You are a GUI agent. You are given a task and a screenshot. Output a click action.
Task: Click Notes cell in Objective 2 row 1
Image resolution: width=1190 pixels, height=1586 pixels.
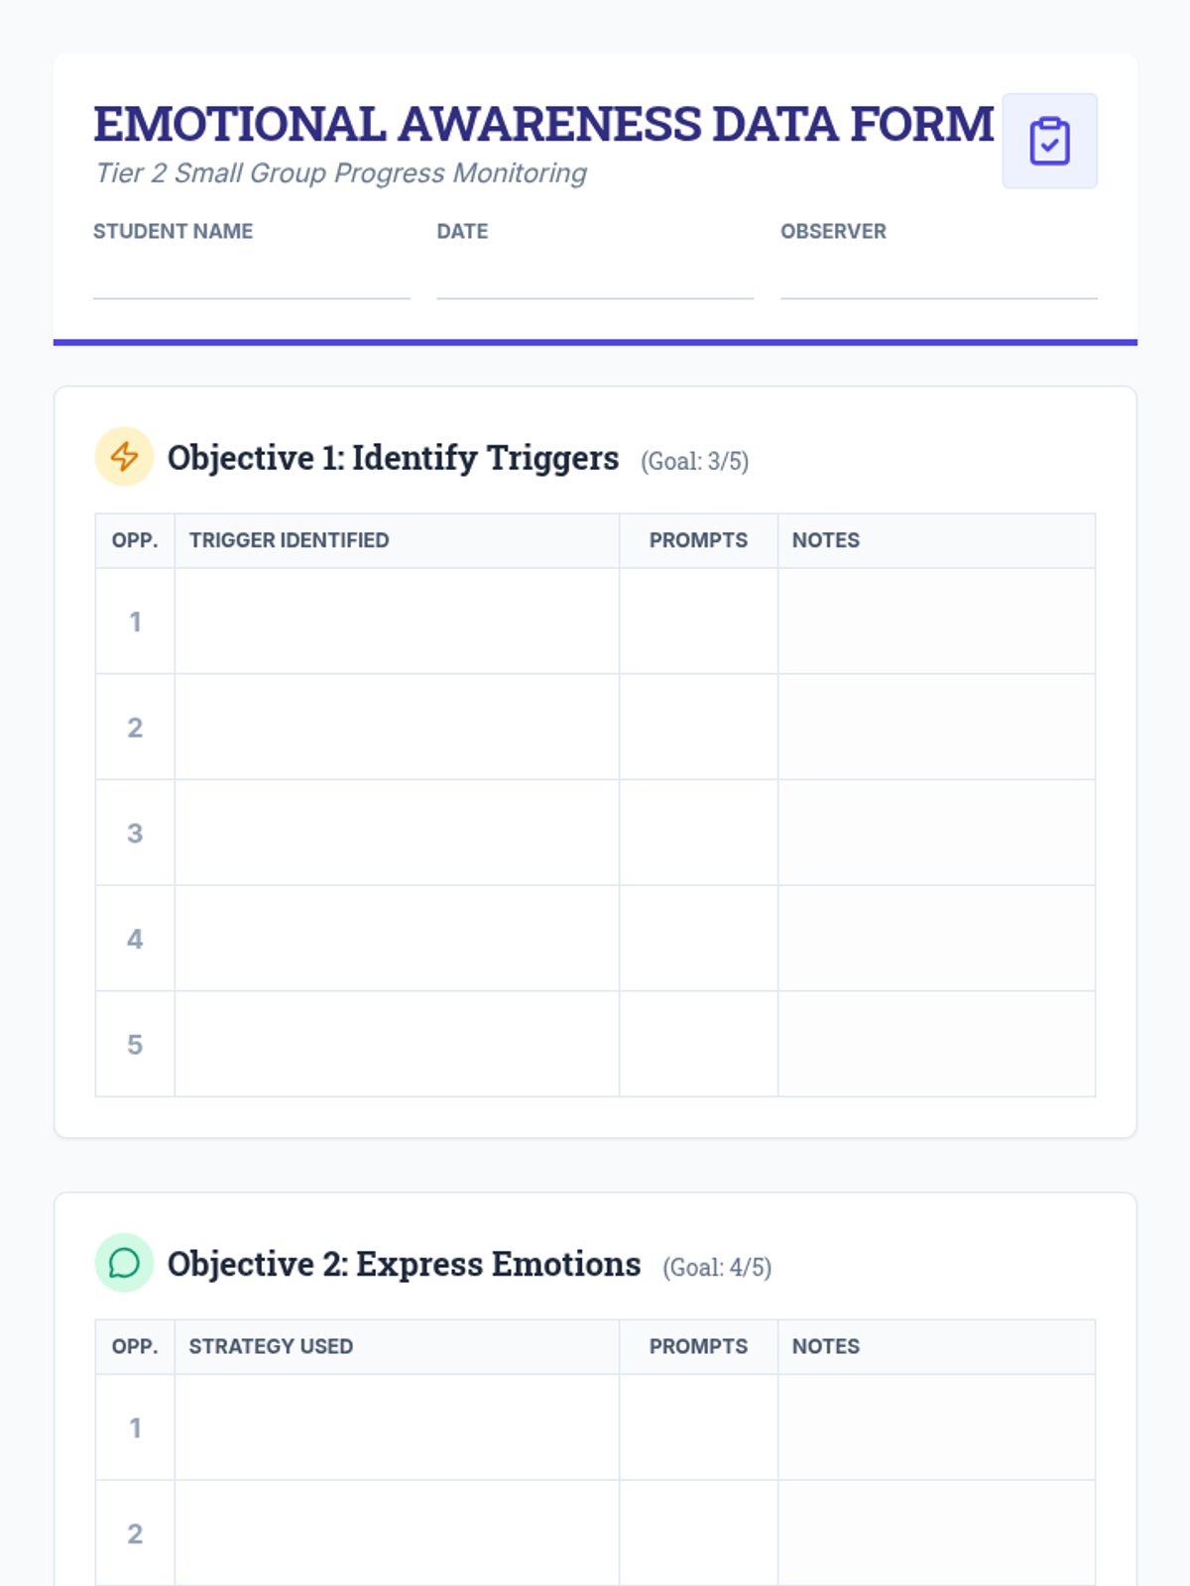click(937, 1427)
